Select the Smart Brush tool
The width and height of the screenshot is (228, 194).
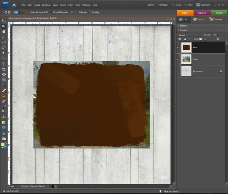[4, 112]
